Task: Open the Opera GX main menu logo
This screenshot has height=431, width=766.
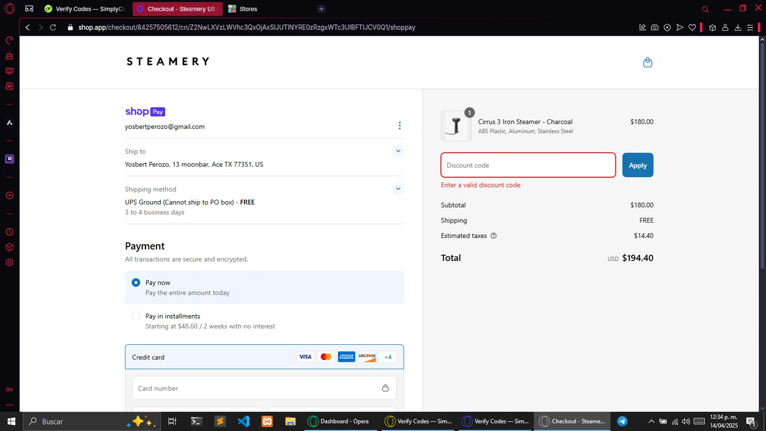Action: tap(9, 9)
